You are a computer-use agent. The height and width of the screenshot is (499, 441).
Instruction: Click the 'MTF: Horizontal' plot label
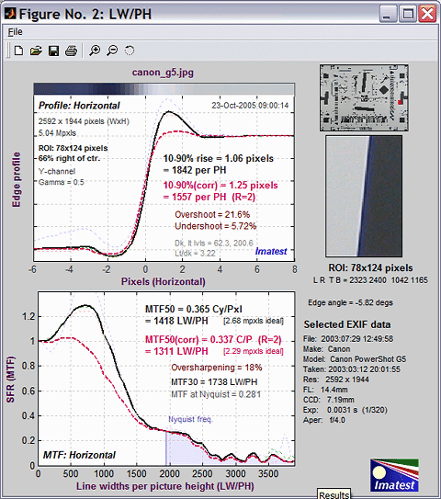pyautogui.click(x=79, y=455)
